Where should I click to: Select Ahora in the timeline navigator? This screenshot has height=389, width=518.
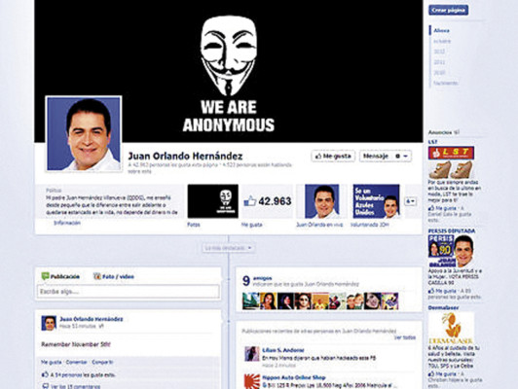coord(441,31)
